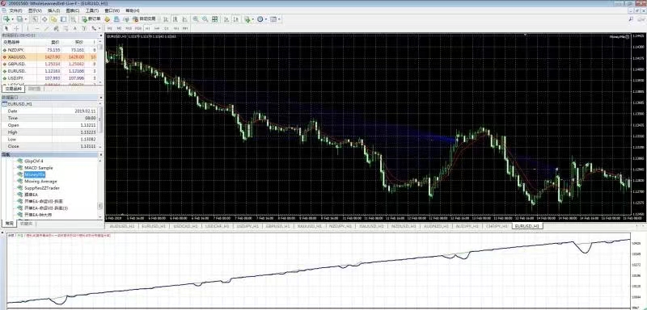Switch to the XAUUSD,H1 chart tab
This screenshot has width=647, height=310.
[309, 226]
